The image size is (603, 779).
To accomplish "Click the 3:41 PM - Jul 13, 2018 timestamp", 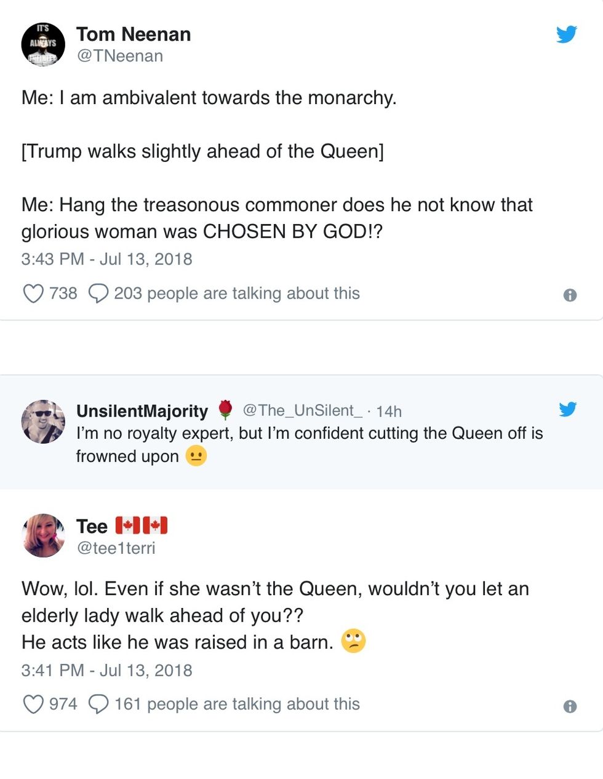I will click(x=106, y=670).
